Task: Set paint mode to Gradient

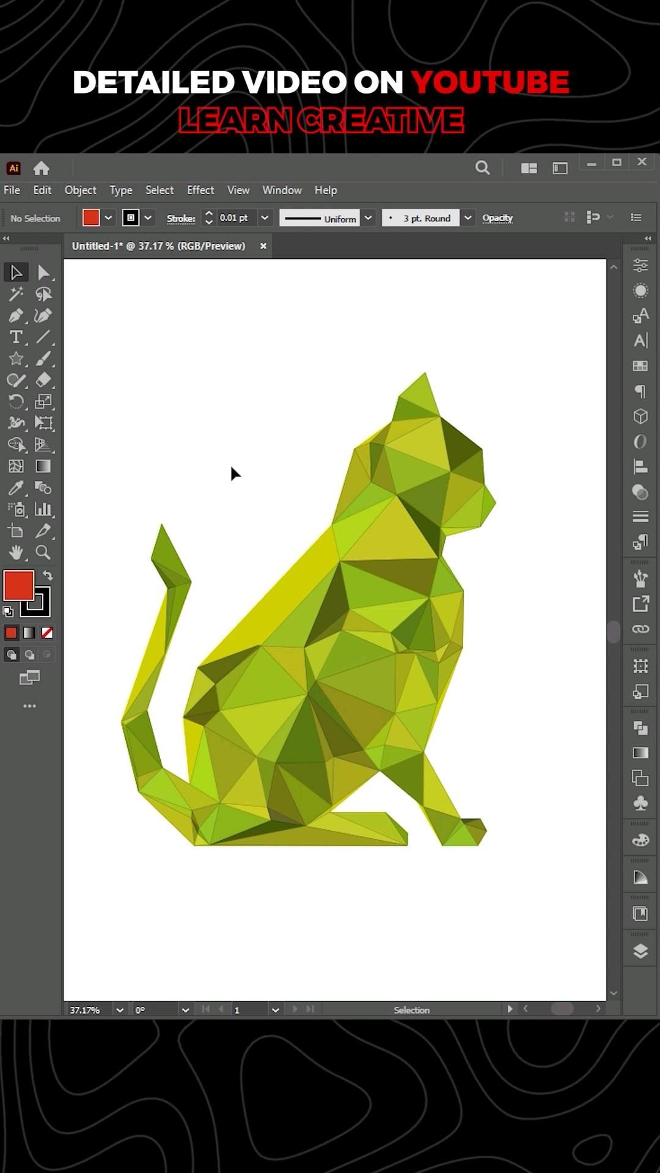Action: (x=29, y=633)
